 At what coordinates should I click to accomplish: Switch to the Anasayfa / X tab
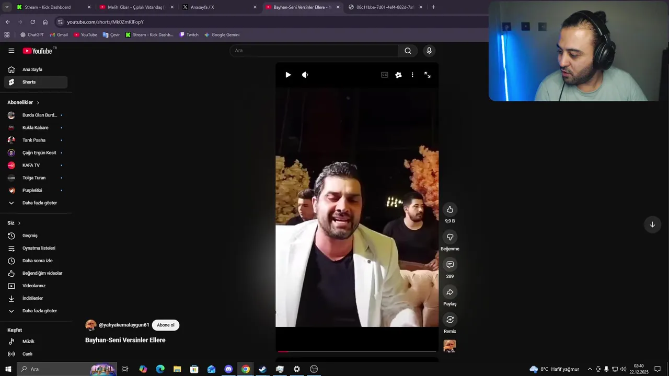click(220, 7)
